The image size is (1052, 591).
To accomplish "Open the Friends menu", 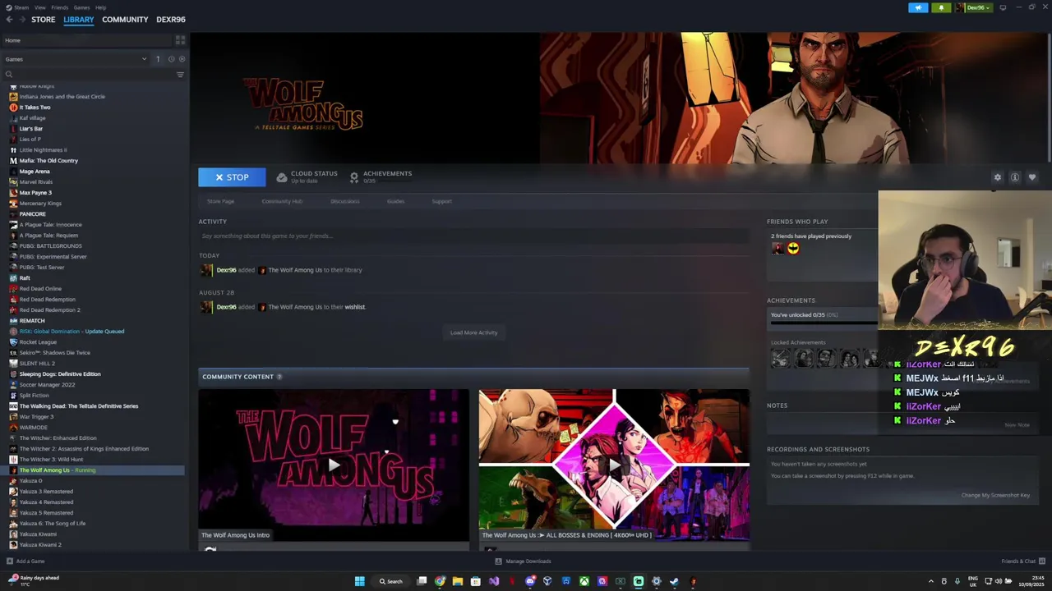I will (x=60, y=7).
